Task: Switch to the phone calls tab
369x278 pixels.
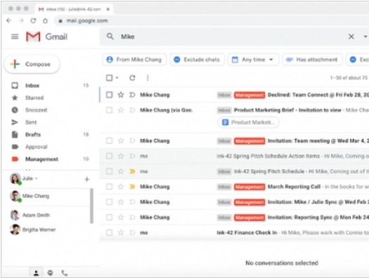Action: (64, 273)
